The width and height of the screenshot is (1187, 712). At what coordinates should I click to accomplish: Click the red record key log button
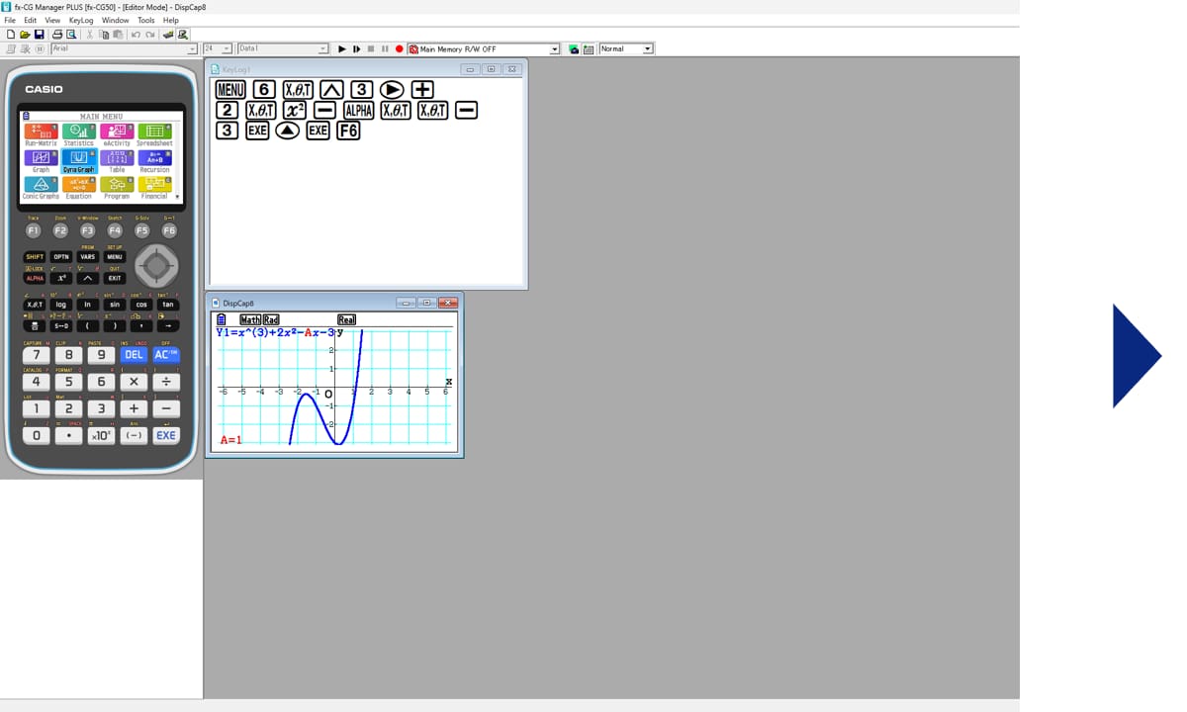click(x=400, y=48)
